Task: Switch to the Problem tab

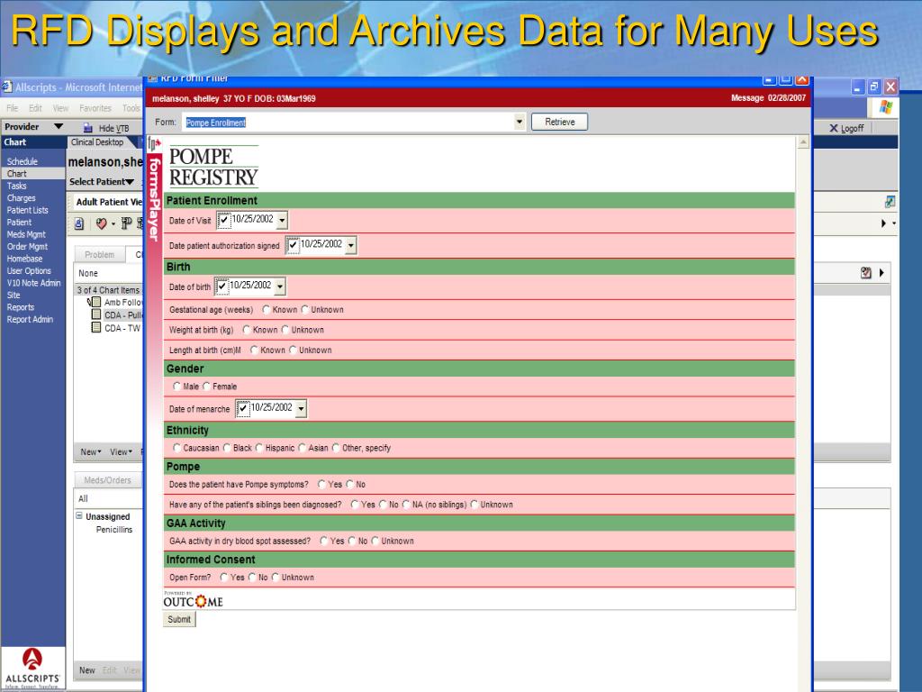Action: coord(99,254)
